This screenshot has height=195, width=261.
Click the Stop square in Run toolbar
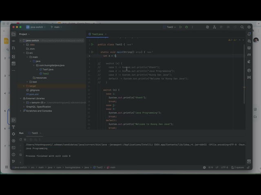[25, 140]
